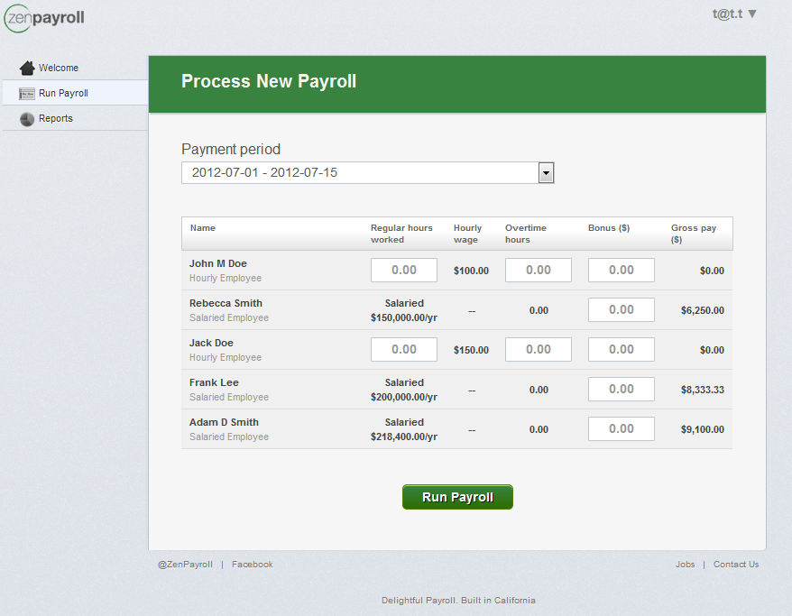This screenshot has width=792, height=616.
Task: Focus John M Doe overtime hours field
Action: 539,271
